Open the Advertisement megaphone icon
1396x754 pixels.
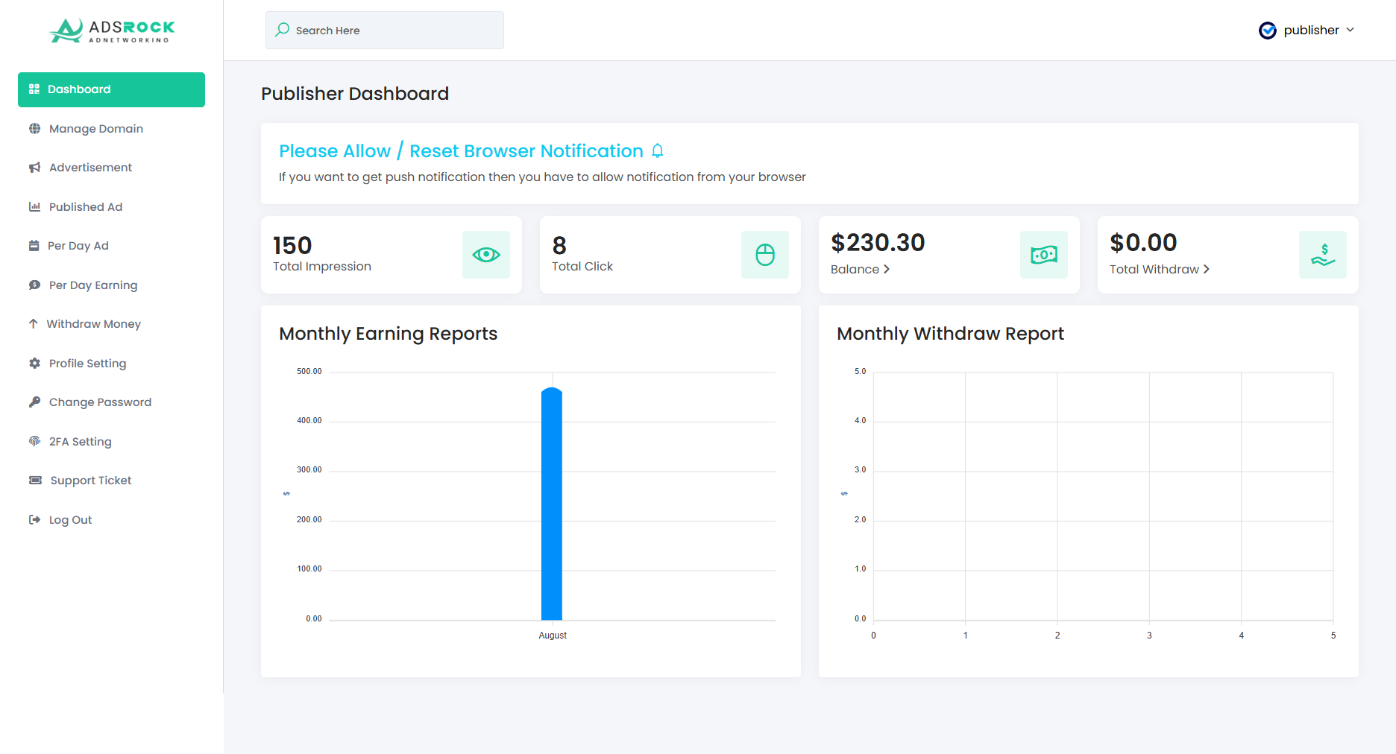(34, 167)
